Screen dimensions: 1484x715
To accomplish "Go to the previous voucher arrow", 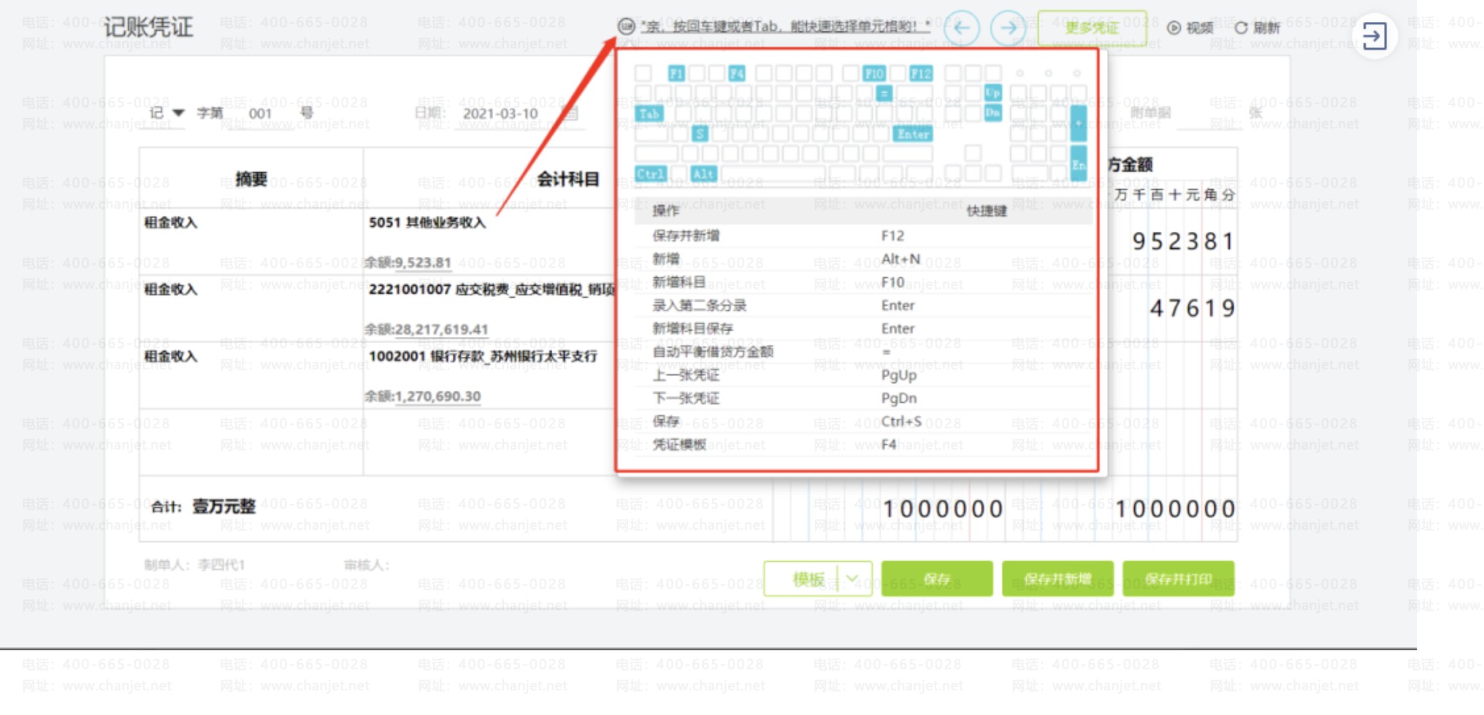I will tap(962, 28).
